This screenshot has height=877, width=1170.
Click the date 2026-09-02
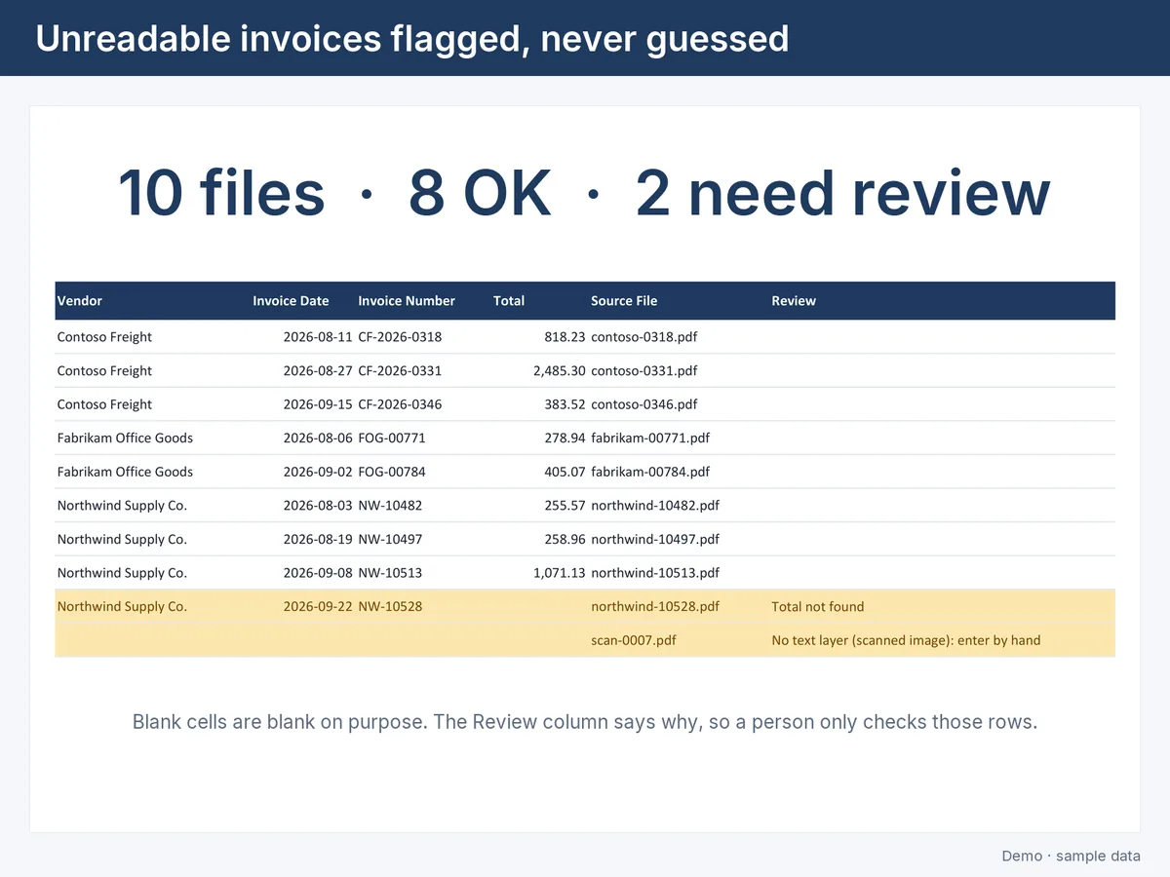click(x=318, y=472)
